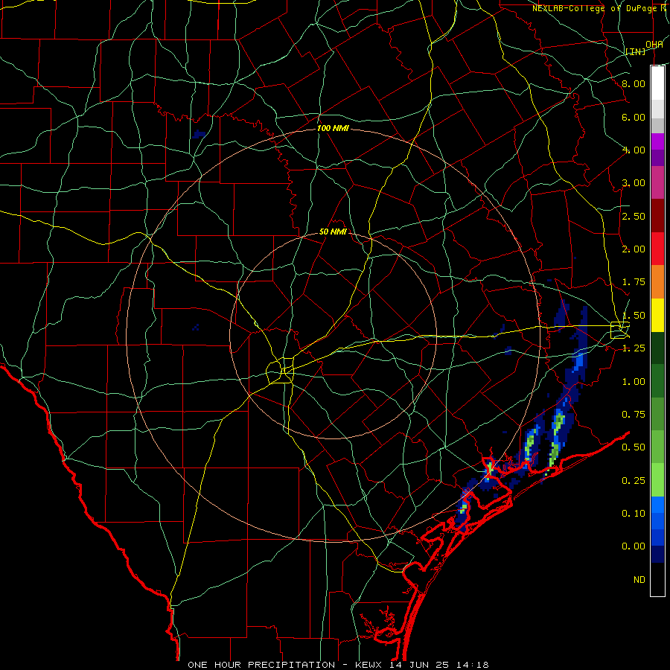Click the OHA product label

654,45
